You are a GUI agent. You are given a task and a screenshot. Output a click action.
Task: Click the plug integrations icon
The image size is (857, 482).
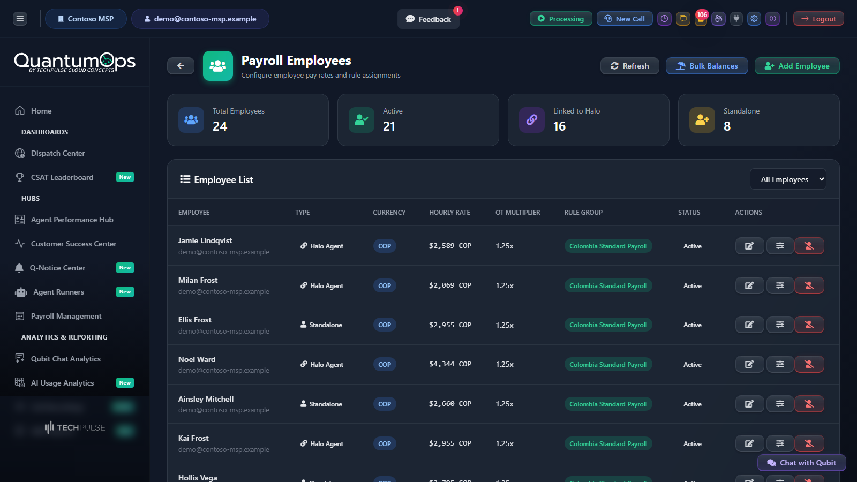(x=736, y=19)
